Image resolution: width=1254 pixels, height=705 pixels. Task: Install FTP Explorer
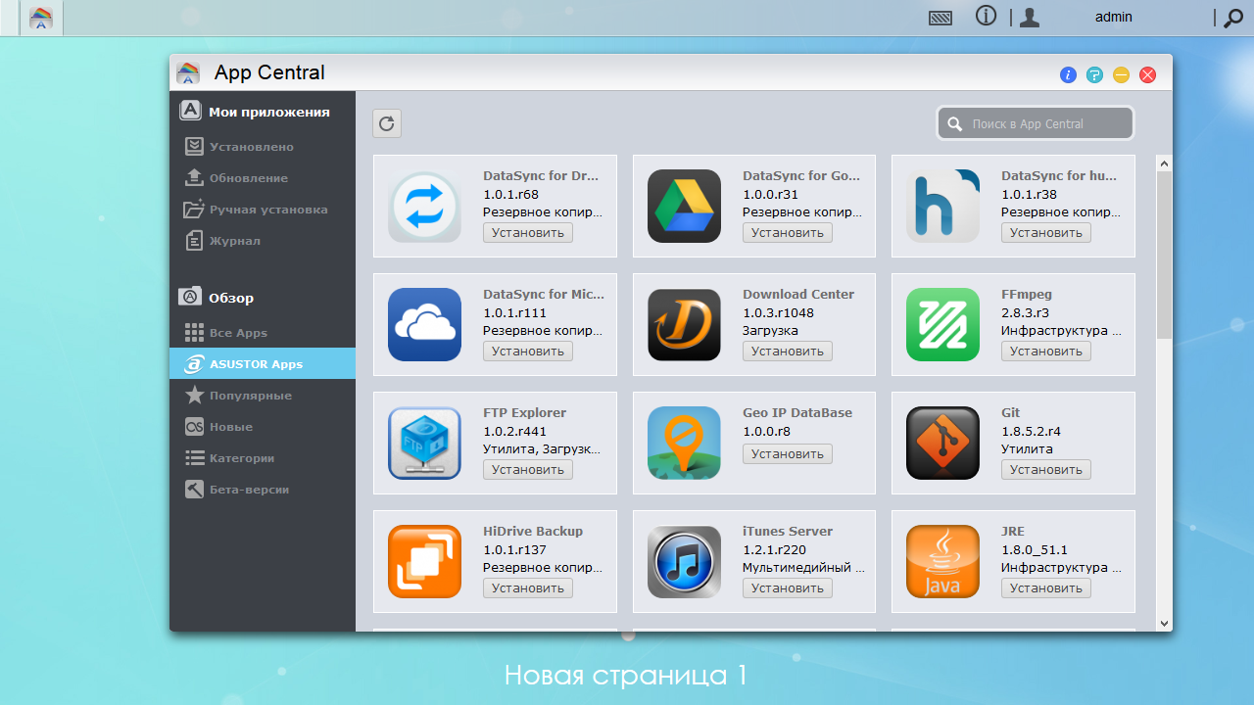click(528, 470)
